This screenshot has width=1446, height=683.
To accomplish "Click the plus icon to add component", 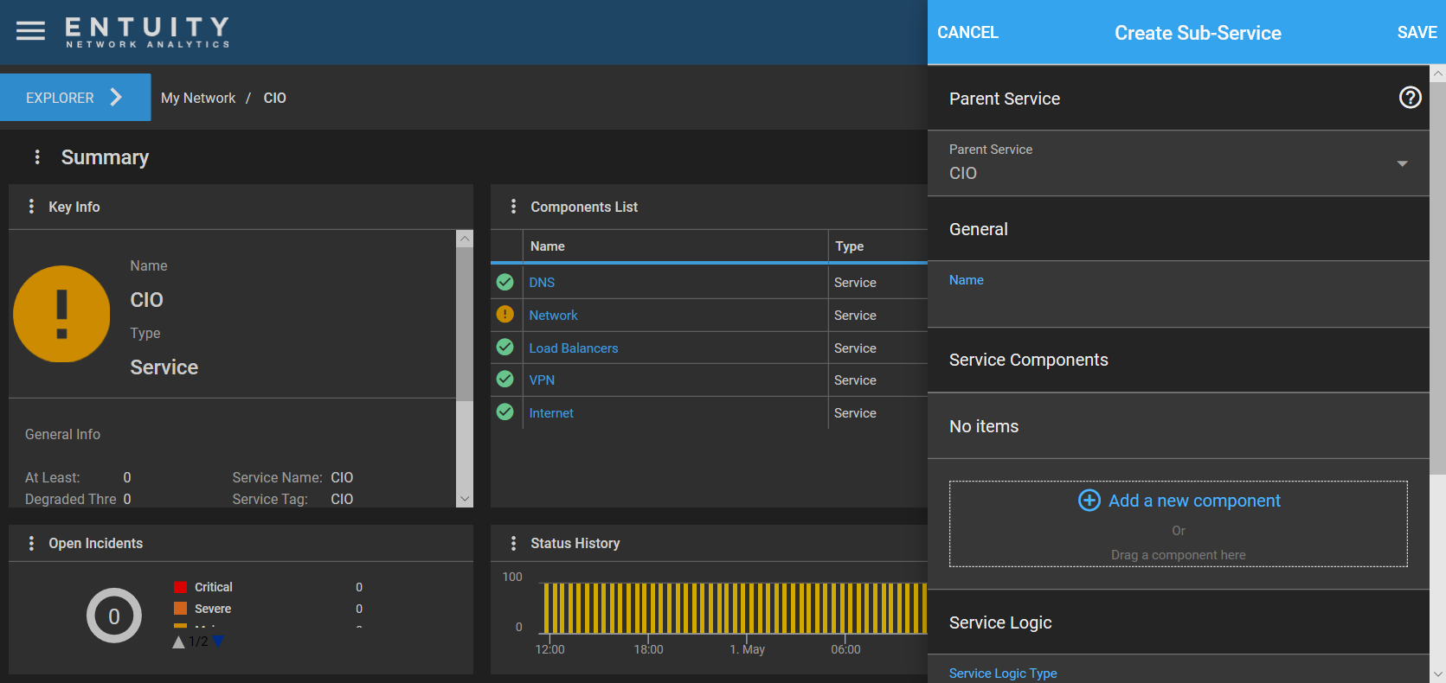I will coord(1089,501).
